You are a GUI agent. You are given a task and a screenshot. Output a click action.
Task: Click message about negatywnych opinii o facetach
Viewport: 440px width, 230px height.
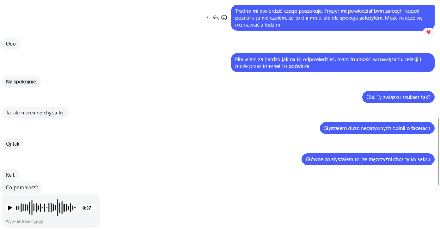(x=377, y=128)
